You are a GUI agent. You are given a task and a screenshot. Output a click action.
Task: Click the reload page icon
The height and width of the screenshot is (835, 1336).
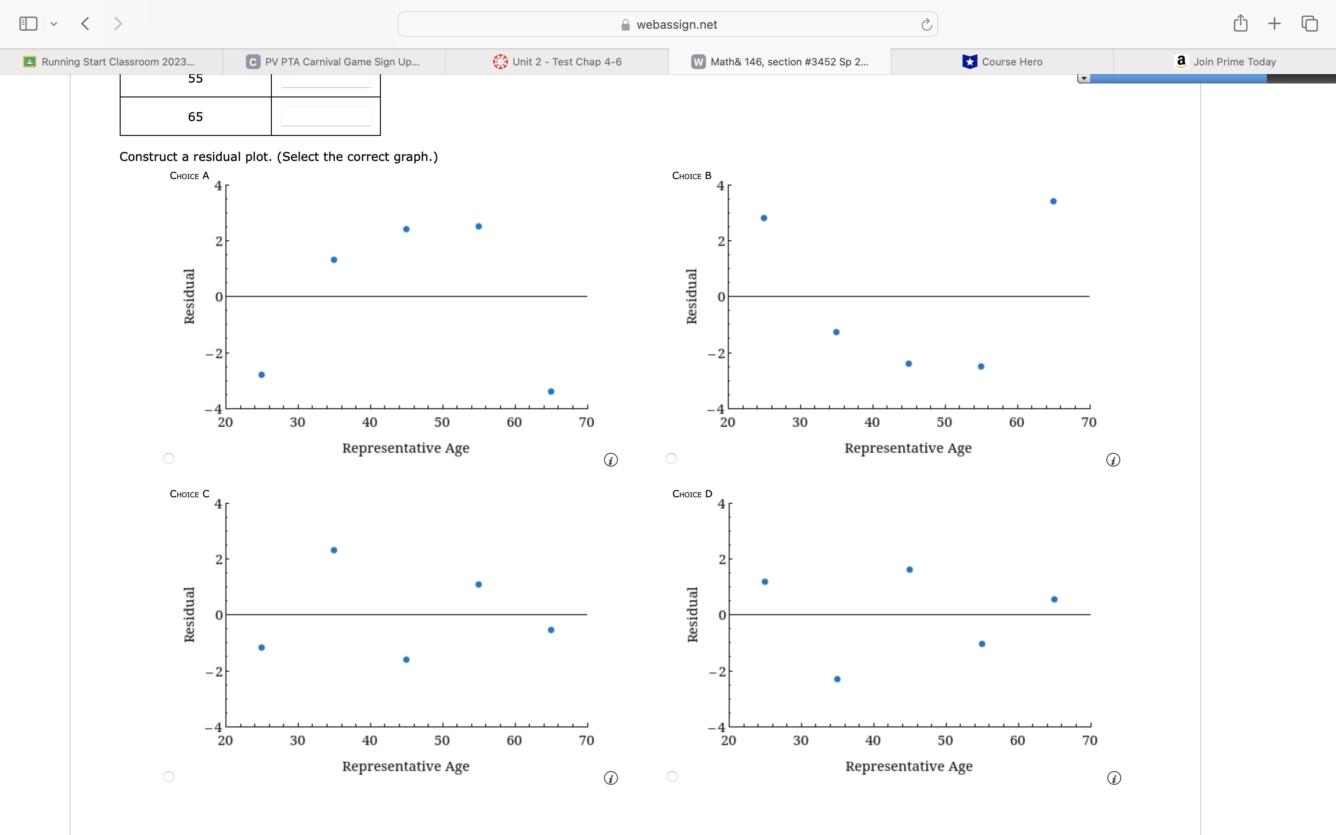click(x=926, y=25)
